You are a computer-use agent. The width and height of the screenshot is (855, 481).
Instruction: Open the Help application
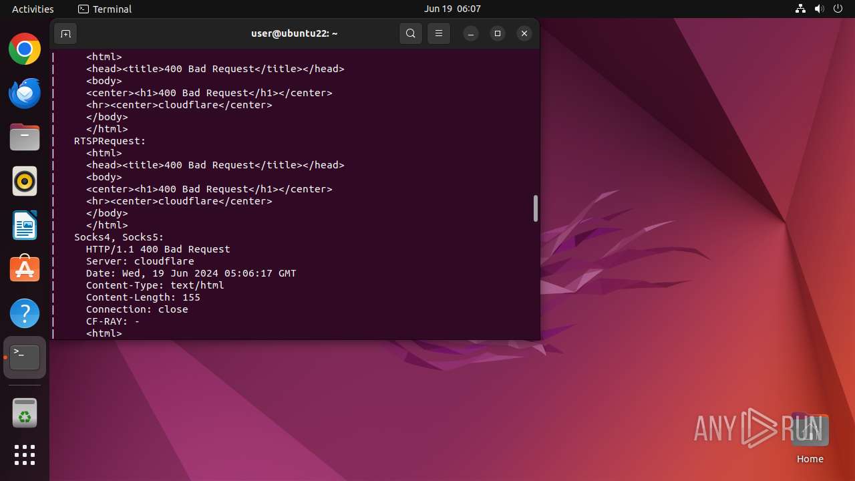click(25, 313)
